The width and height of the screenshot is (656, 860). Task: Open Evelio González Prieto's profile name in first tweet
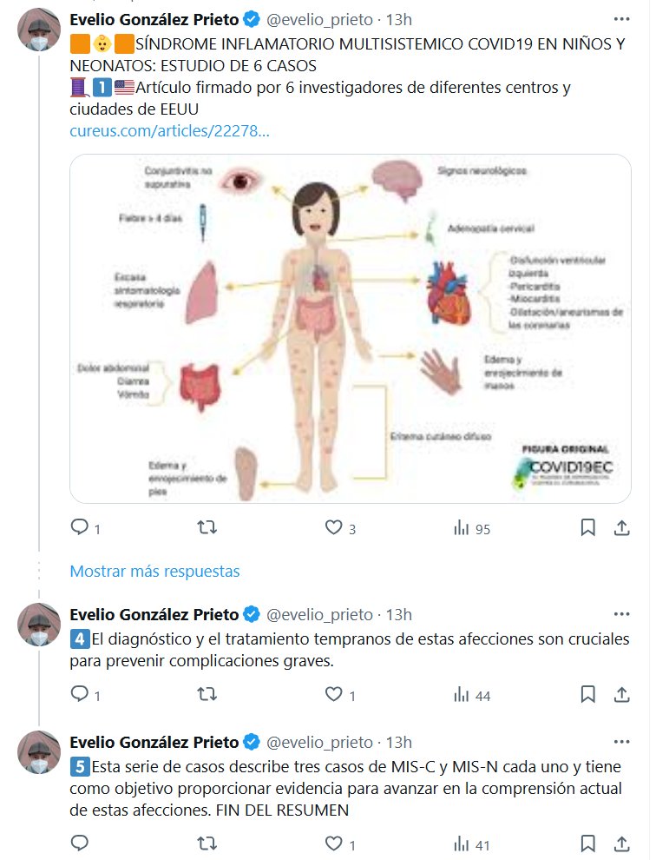pos(154,18)
